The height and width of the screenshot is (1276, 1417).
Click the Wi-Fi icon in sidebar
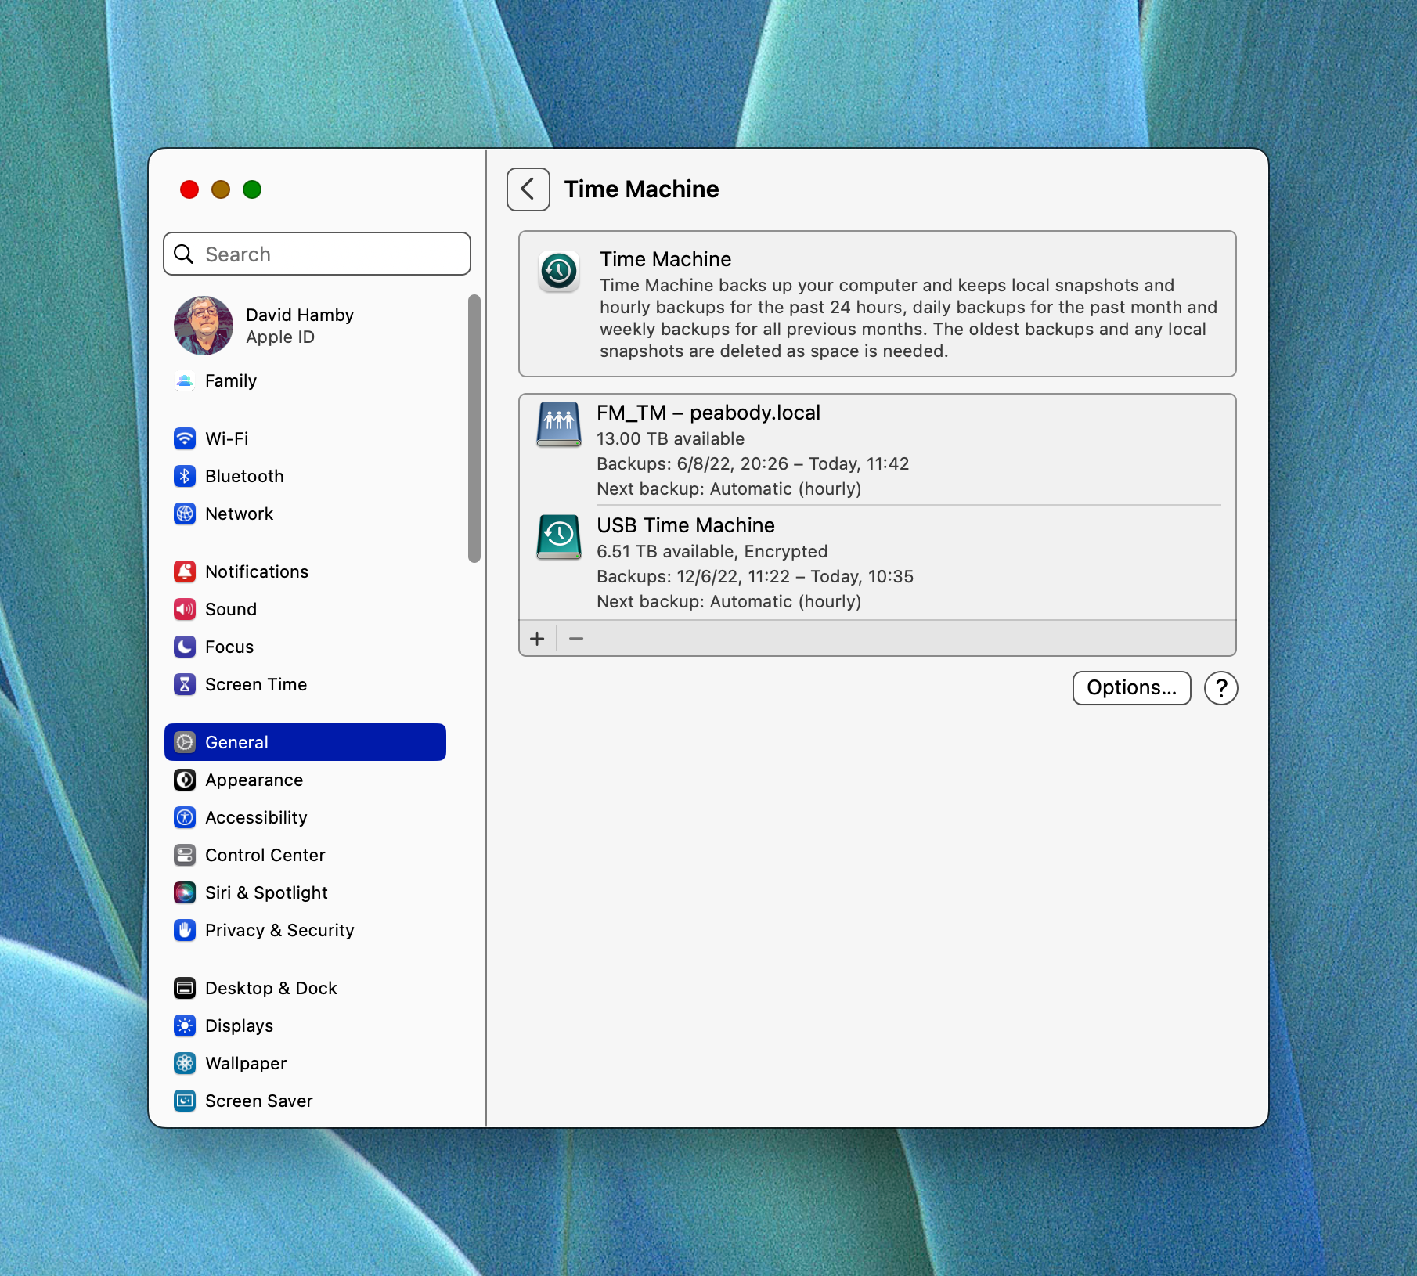click(185, 438)
